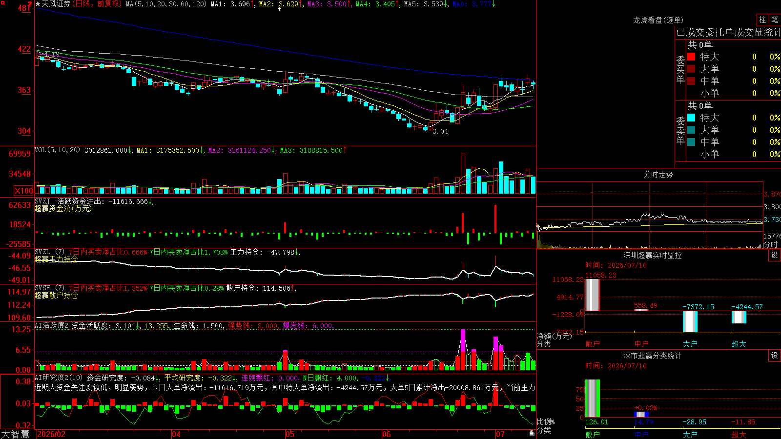Click the red (日线, 前复权) period label
Viewport: 781px width, 439px height.
click(97, 4)
